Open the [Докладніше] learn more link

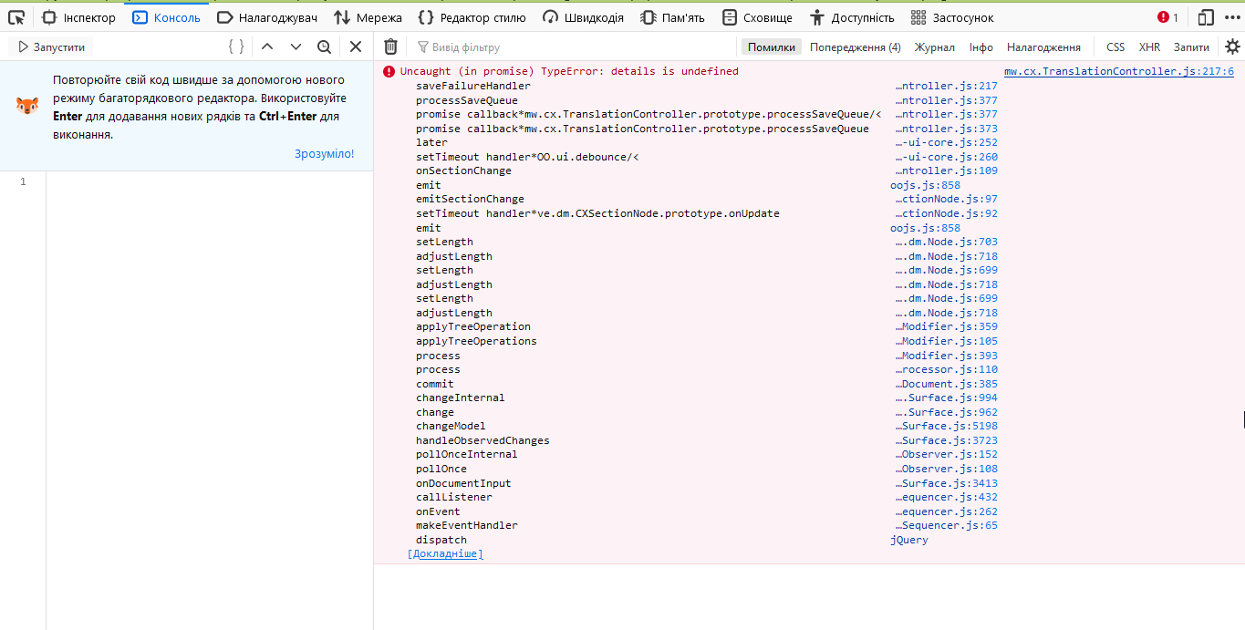[x=445, y=553]
